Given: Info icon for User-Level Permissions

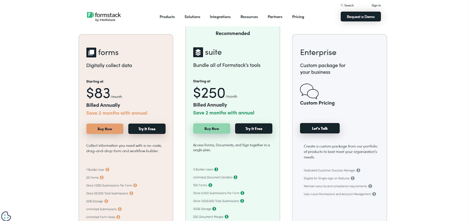Looking at the screenshot, I should 374,194.
